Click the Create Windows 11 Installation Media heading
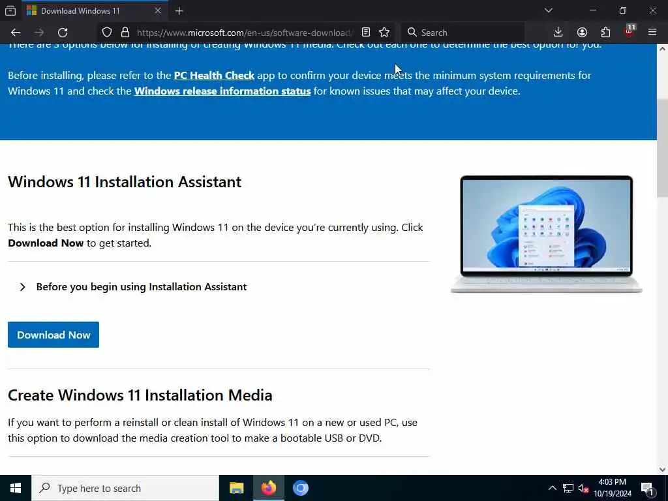Image resolution: width=668 pixels, height=501 pixels. tap(140, 395)
